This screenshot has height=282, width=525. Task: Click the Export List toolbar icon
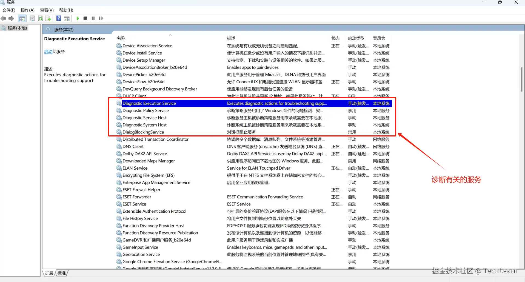tap(48, 18)
